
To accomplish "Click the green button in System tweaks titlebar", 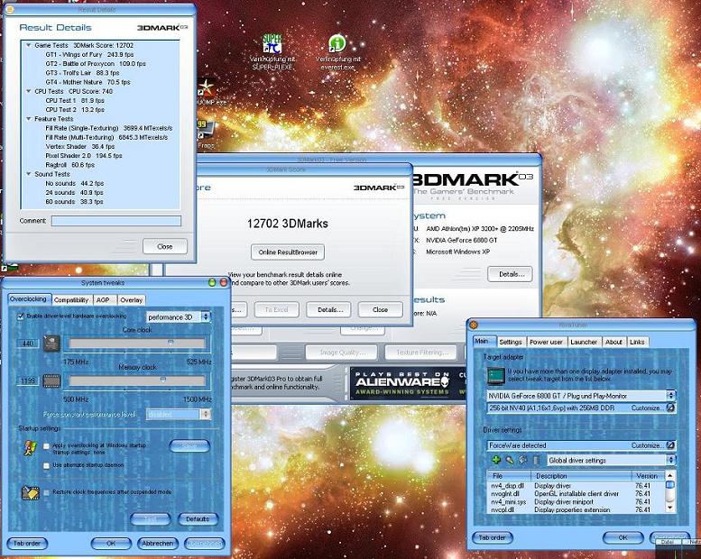I will tap(212, 282).
